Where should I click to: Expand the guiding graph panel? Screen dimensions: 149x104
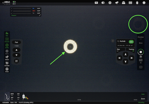(x=40, y=15)
